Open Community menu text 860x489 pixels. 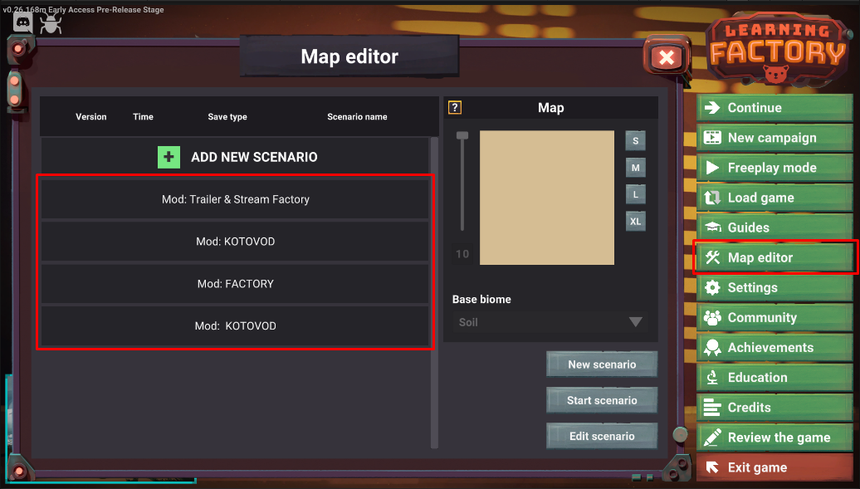762,317
